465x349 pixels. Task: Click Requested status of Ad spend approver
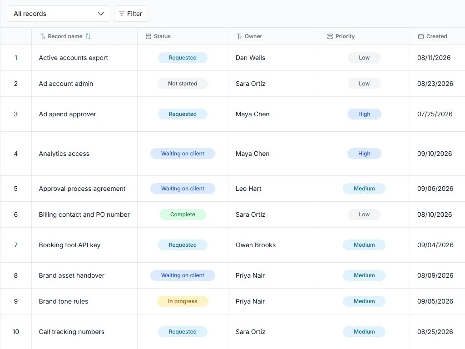(183, 114)
